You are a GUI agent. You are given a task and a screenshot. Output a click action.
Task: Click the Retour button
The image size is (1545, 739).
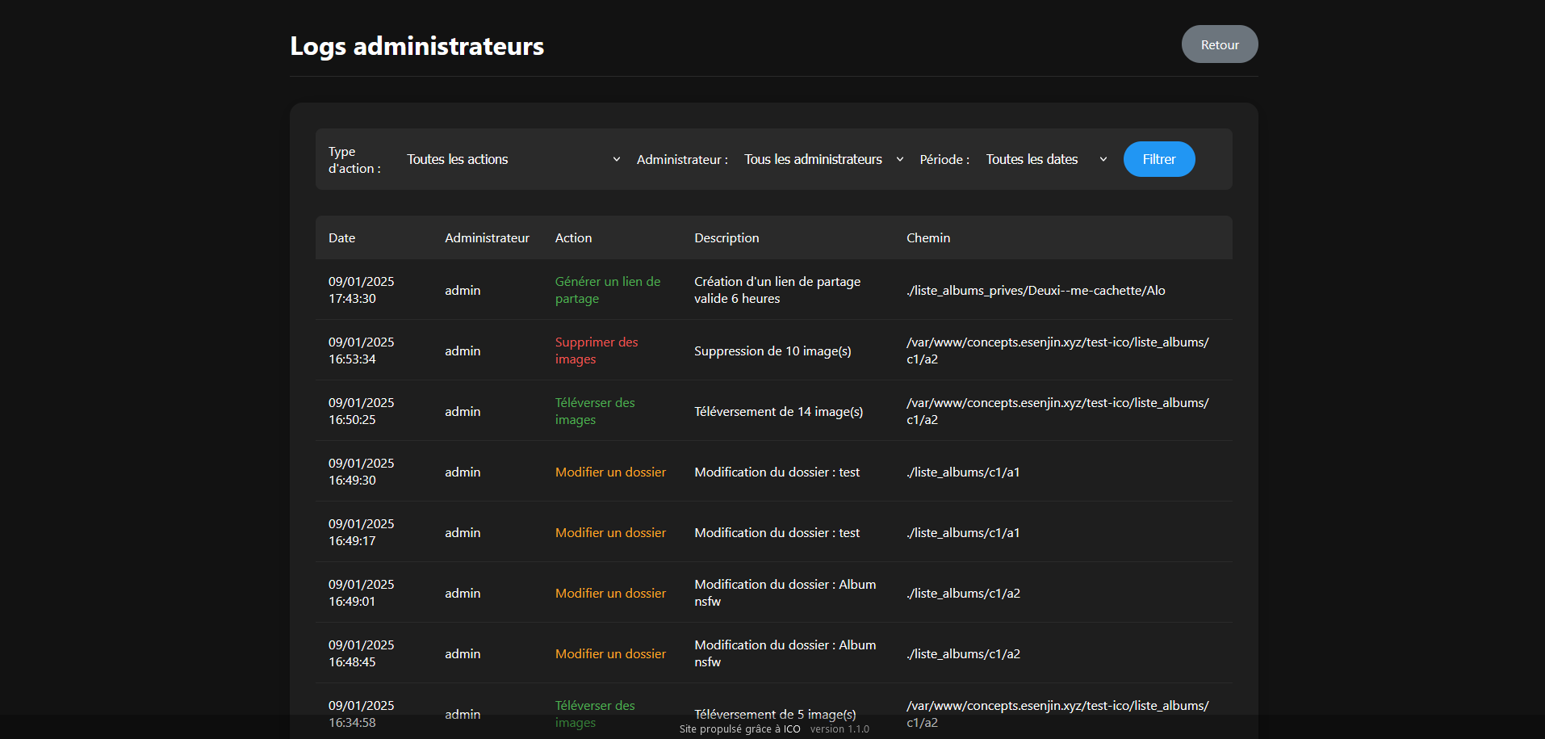click(1219, 44)
